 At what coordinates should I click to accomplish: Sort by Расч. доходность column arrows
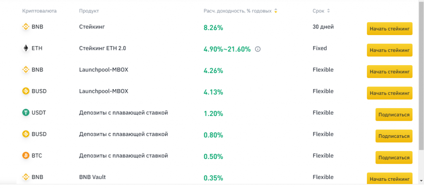tap(276, 11)
